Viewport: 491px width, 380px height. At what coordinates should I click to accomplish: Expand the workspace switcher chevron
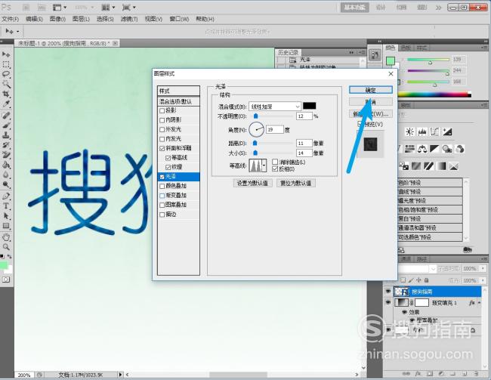tap(438, 8)
